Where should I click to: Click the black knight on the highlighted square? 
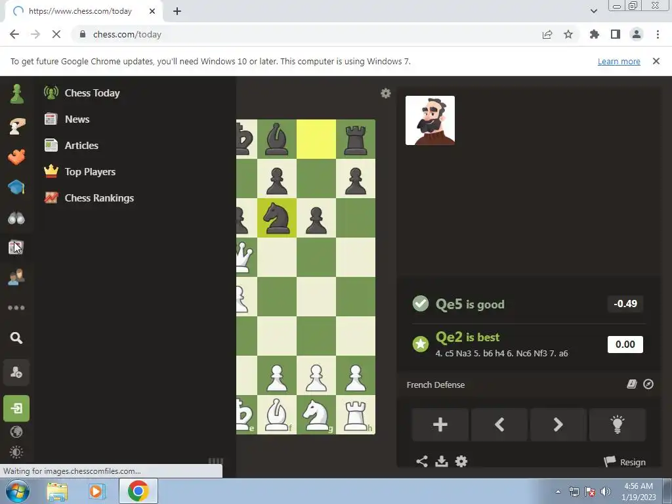tap(277, 218)
